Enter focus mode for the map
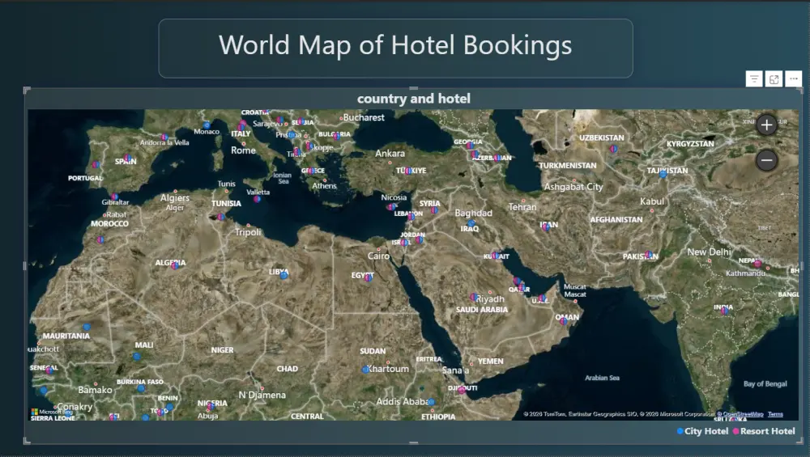The height and width of the screenshot is (457, 810). click(774, 79)
